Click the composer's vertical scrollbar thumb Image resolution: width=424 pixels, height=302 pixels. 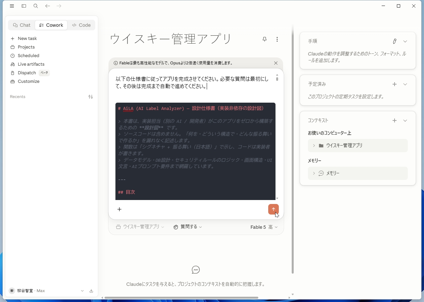click(x=277, y=79)
